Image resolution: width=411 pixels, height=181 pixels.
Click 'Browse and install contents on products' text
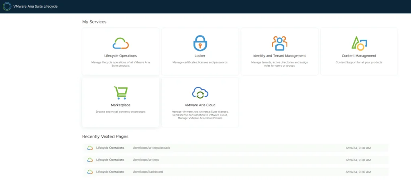tap(120, 112)
